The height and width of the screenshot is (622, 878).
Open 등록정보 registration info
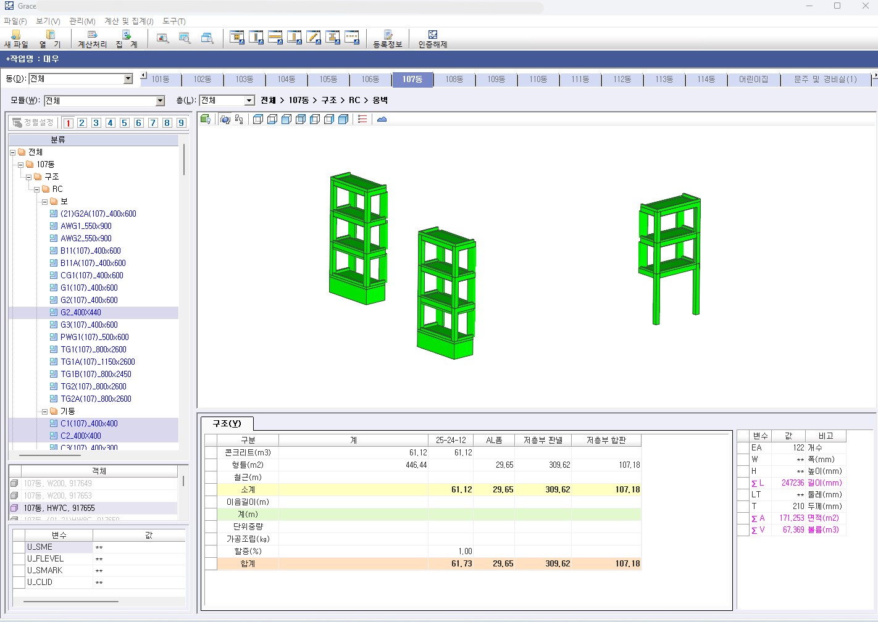388,39
